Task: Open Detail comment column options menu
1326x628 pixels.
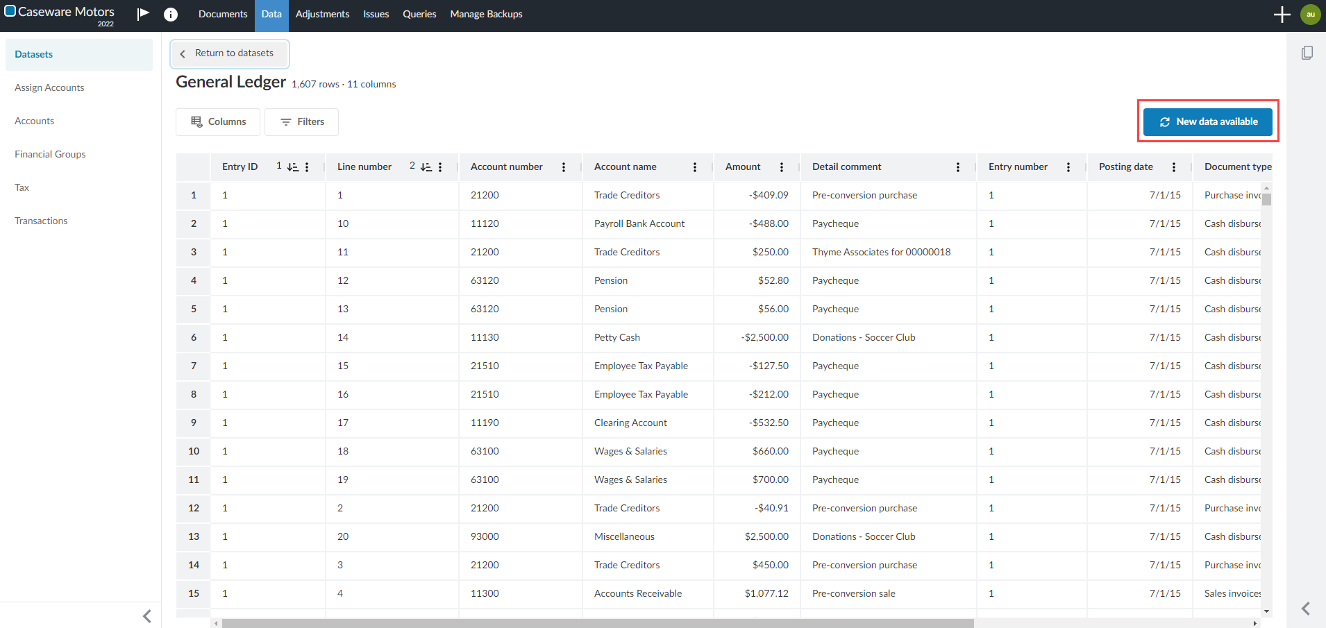Action: point(958,167)
